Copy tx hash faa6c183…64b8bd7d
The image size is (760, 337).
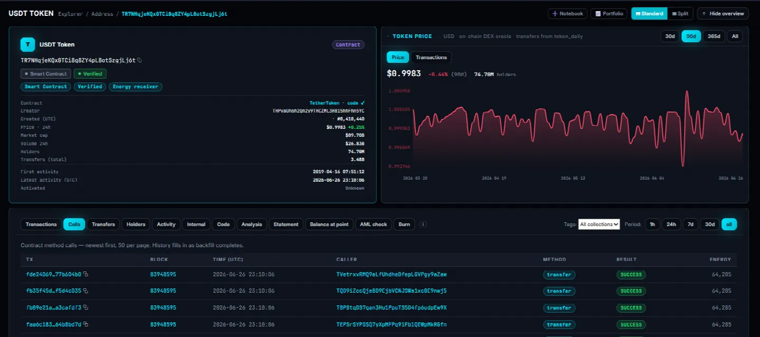85,324
